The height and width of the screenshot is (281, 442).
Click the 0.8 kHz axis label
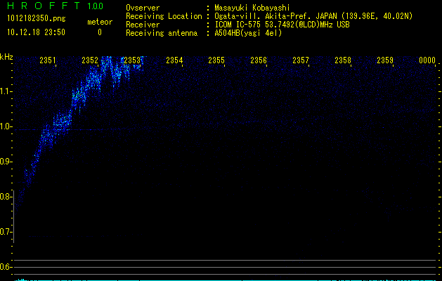(x=6, y=197)
